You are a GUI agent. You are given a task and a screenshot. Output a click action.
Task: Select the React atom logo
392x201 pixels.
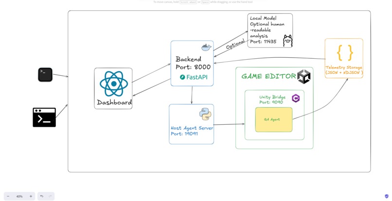click(114, 84)
